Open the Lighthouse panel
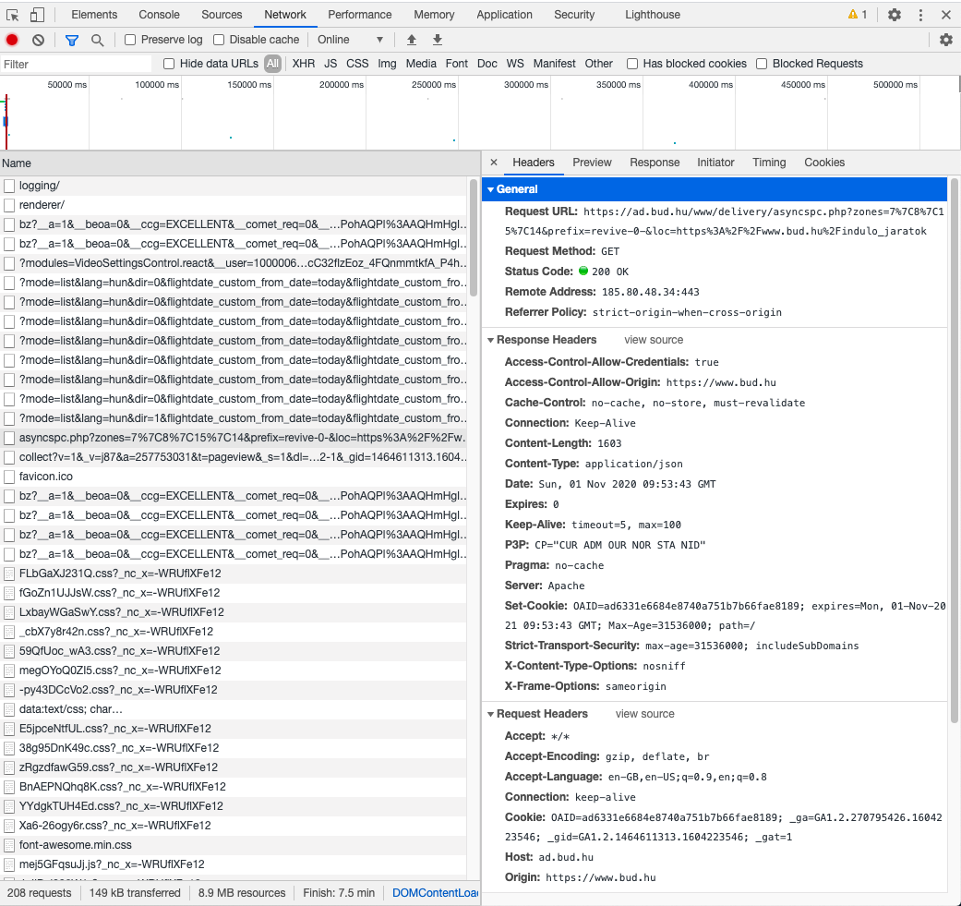Viewport: 961px width, 906px height. tap(652, 15)
